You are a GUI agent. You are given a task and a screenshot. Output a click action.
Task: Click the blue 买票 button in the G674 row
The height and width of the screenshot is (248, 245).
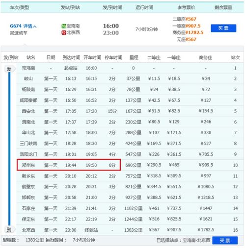click(x=223, y=28)
